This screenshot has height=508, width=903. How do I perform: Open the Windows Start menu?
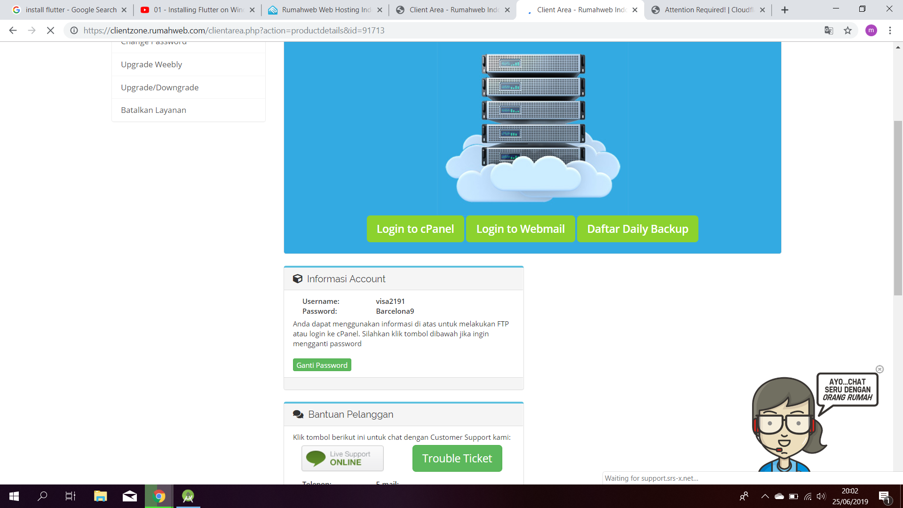14,496
